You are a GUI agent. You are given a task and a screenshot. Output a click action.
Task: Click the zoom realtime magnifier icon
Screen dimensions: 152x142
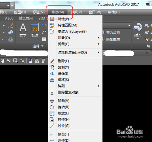[9, 61]
